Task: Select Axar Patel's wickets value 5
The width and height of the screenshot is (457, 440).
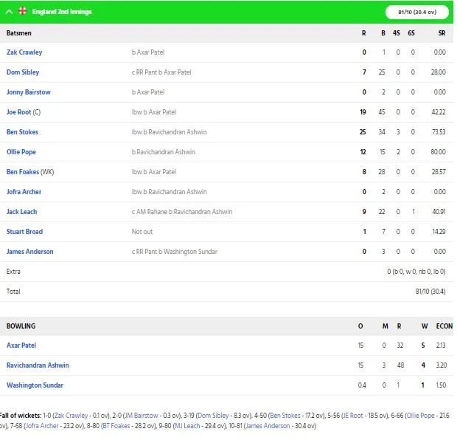Action: pyautogui.click(x=423, y=345)
